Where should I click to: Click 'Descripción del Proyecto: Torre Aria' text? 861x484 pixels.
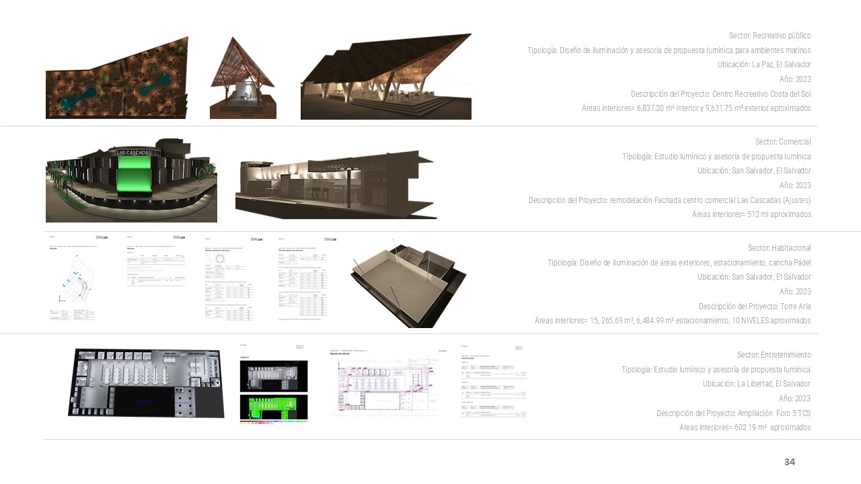click(755, 307)
